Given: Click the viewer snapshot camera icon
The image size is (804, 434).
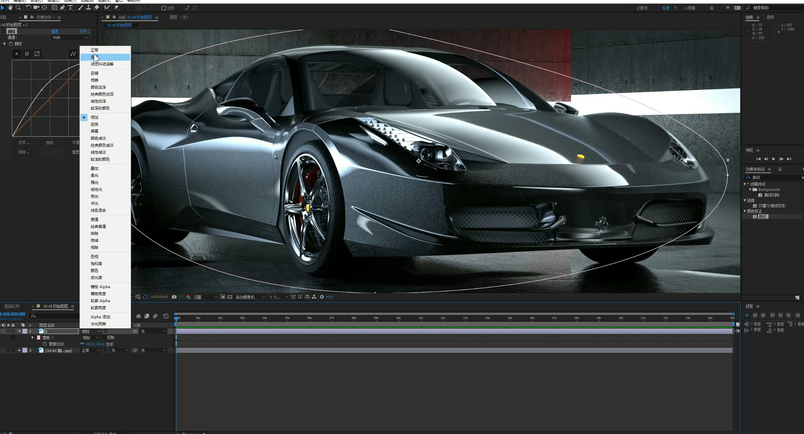Looking at the screenshot, I should (x=174, y=297).
